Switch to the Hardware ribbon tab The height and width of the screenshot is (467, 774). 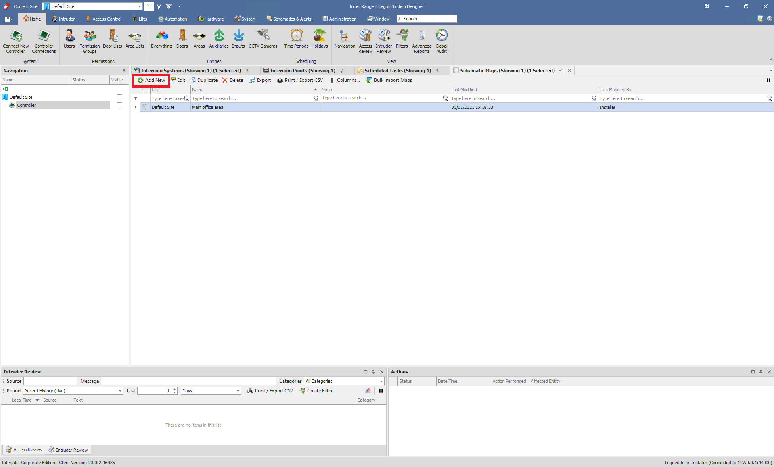211,19
